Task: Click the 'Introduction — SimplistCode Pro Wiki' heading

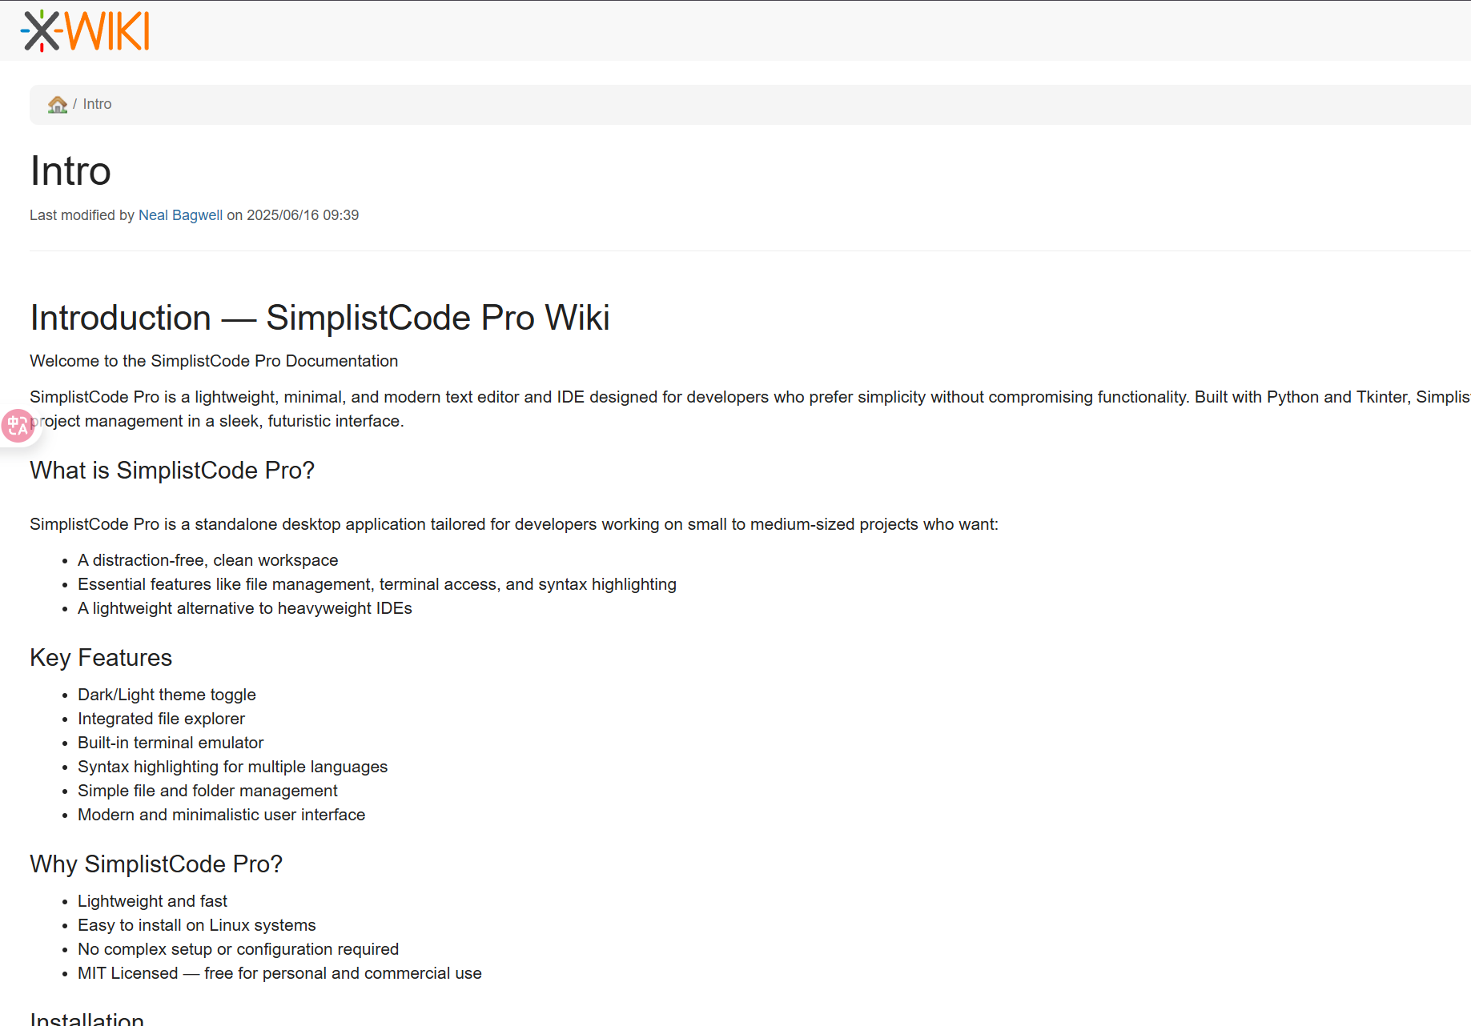Action: 320,318
